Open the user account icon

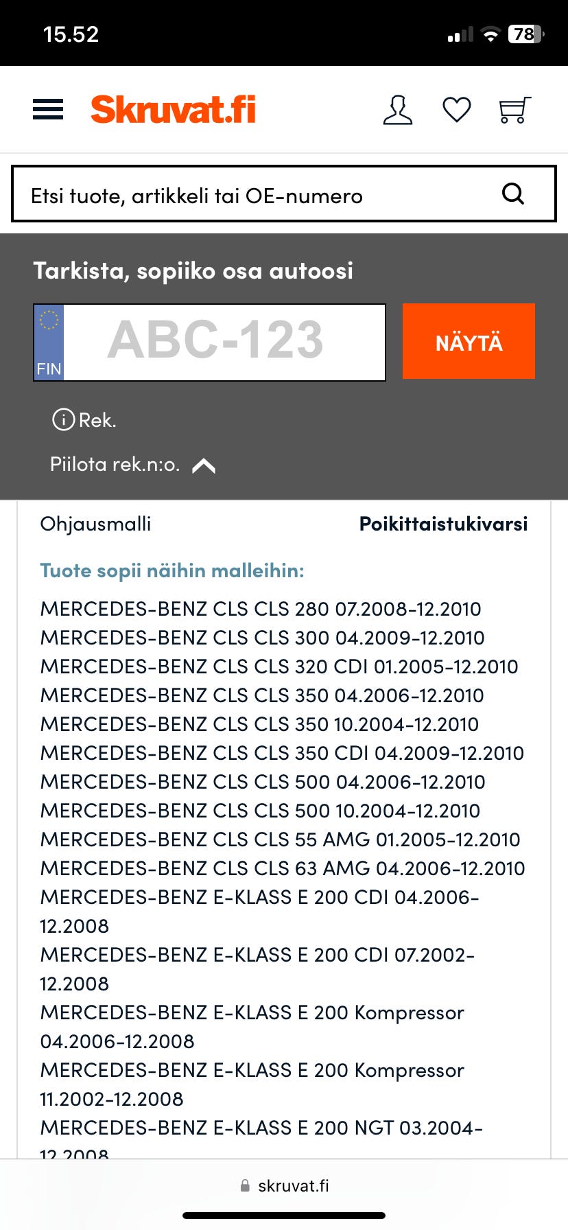(x=398, y=110)
